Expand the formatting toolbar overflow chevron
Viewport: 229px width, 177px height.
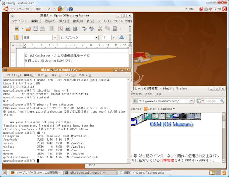pyautogui.click(x=130, y=35)
